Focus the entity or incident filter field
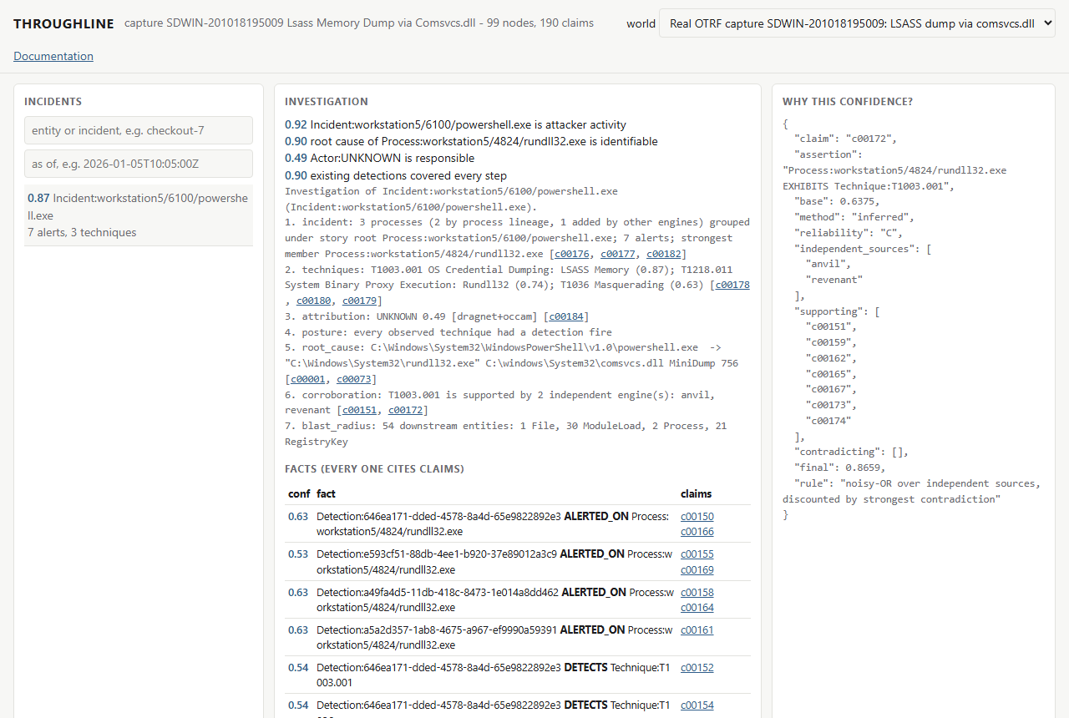The width and height of the screenshot is (1069, 718). (x=139, y=130)
